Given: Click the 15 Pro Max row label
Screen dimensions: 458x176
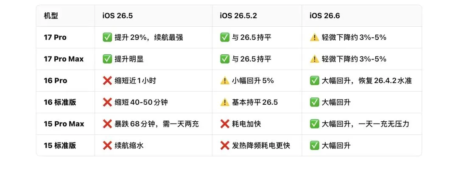Looking at the screenshot, I should (x=64, y=124).
